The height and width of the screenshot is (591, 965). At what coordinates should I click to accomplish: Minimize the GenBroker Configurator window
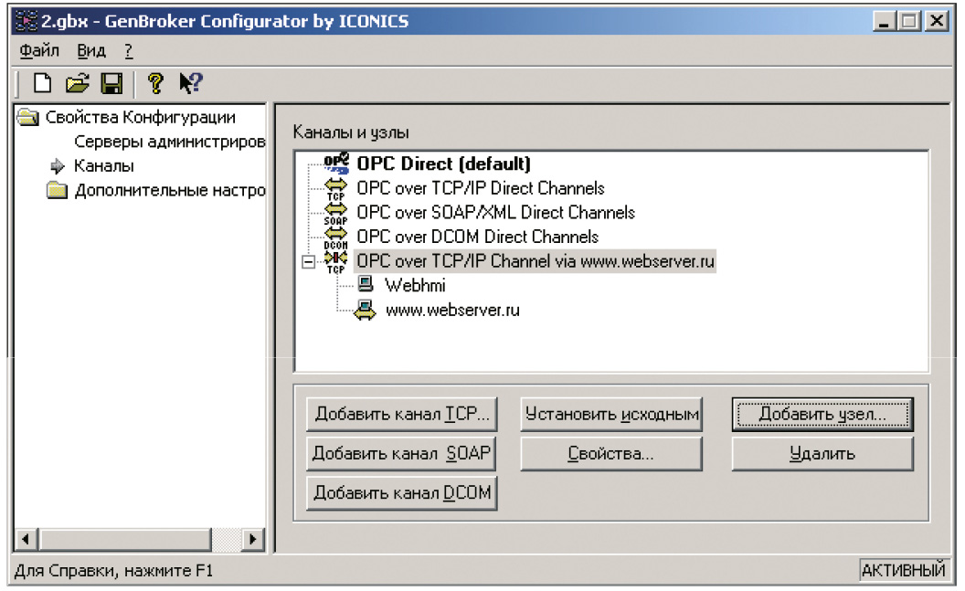(885, 22)
